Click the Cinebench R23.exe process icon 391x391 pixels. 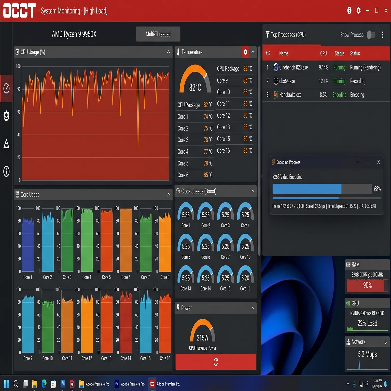coord(276,67)
